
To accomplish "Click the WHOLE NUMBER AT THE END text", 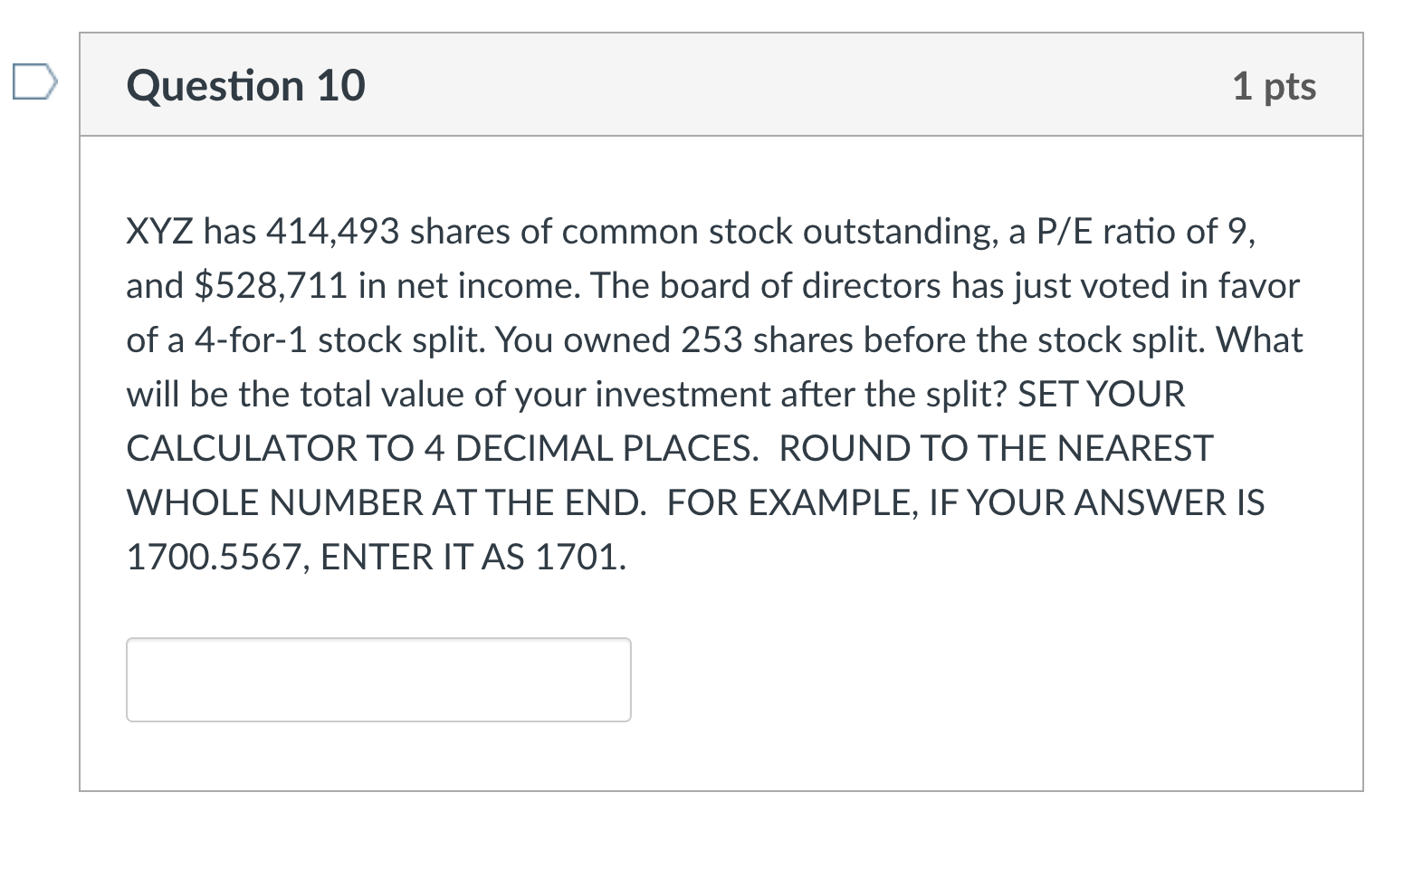I will (x=387, y=503).
